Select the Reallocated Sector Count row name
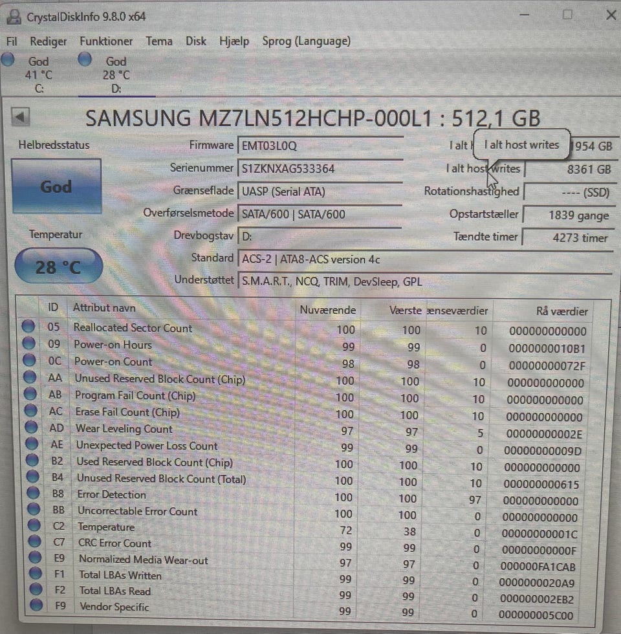The width and height of the screenshot is (621, 634). point(133,327)
